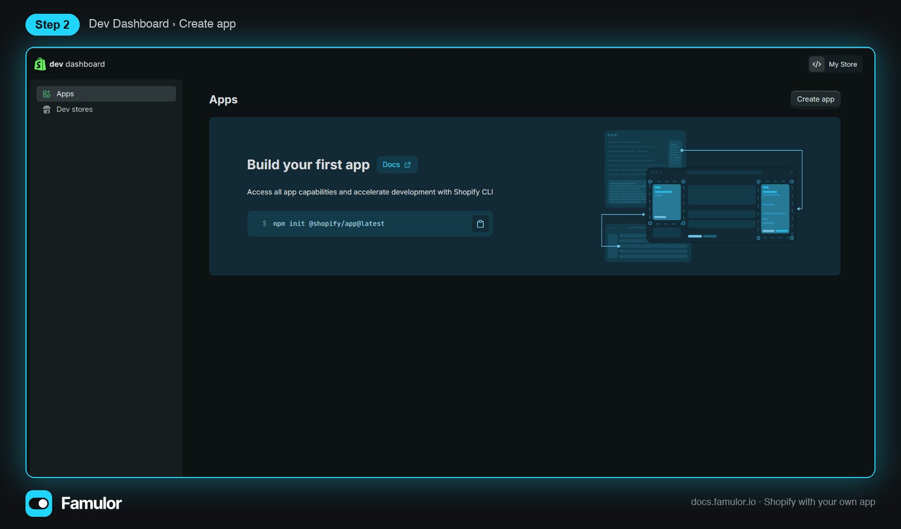Screen dimensions: 901x529
Task: Open the Docs link
Action: click(x=397, y=165)
